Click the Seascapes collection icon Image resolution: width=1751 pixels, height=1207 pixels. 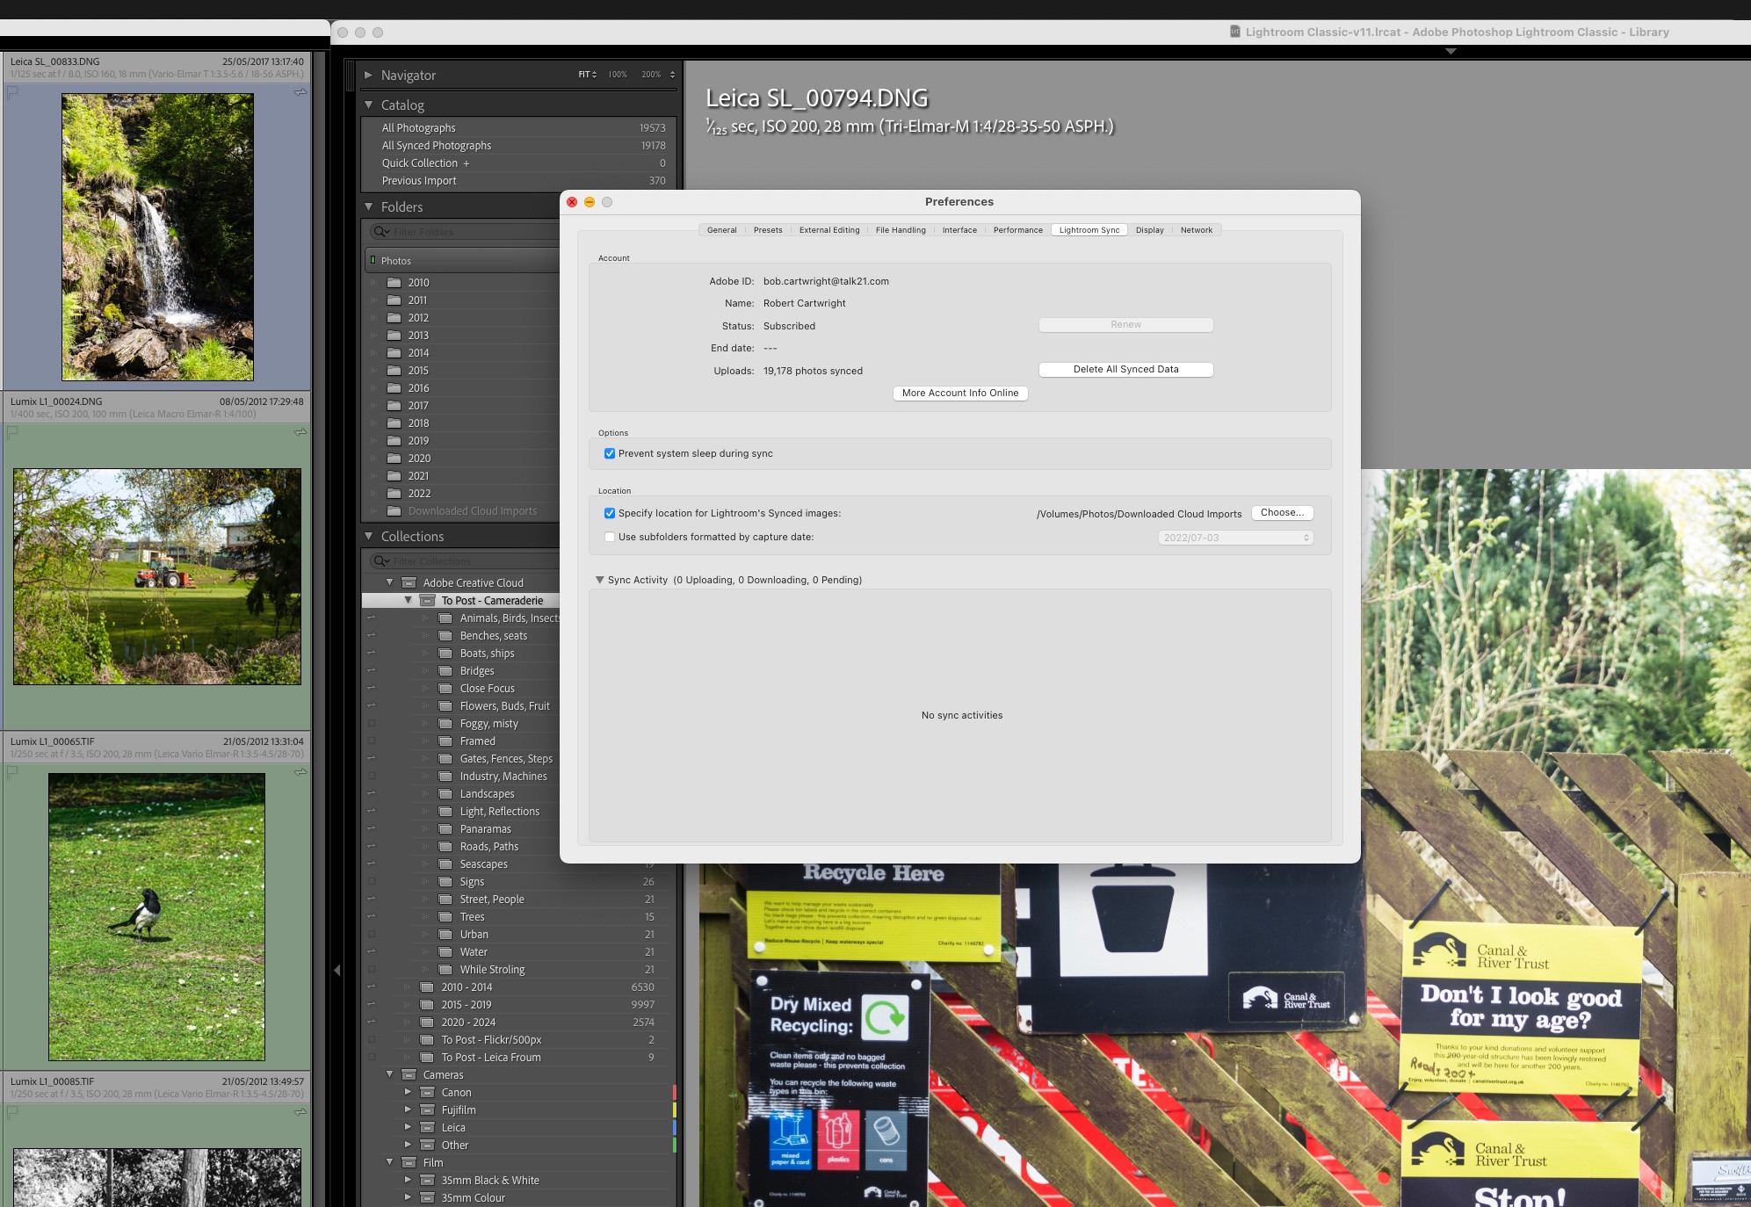(445, 864)
